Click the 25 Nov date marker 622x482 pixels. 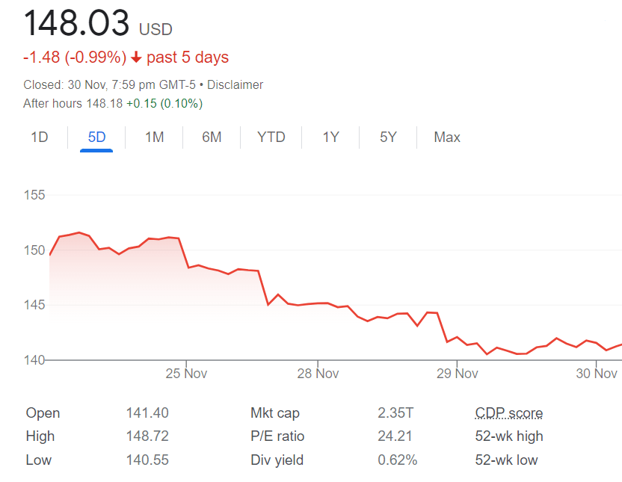[x=185, y=374]
